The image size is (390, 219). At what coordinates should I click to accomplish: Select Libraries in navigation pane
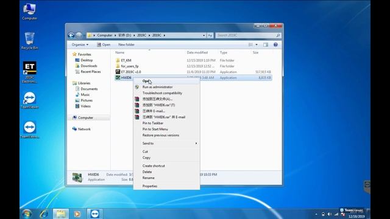coord(81,83)
